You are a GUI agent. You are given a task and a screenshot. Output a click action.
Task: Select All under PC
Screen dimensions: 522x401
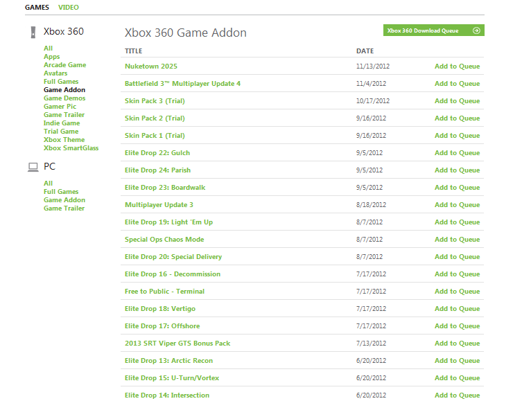(x=48, y=184)
